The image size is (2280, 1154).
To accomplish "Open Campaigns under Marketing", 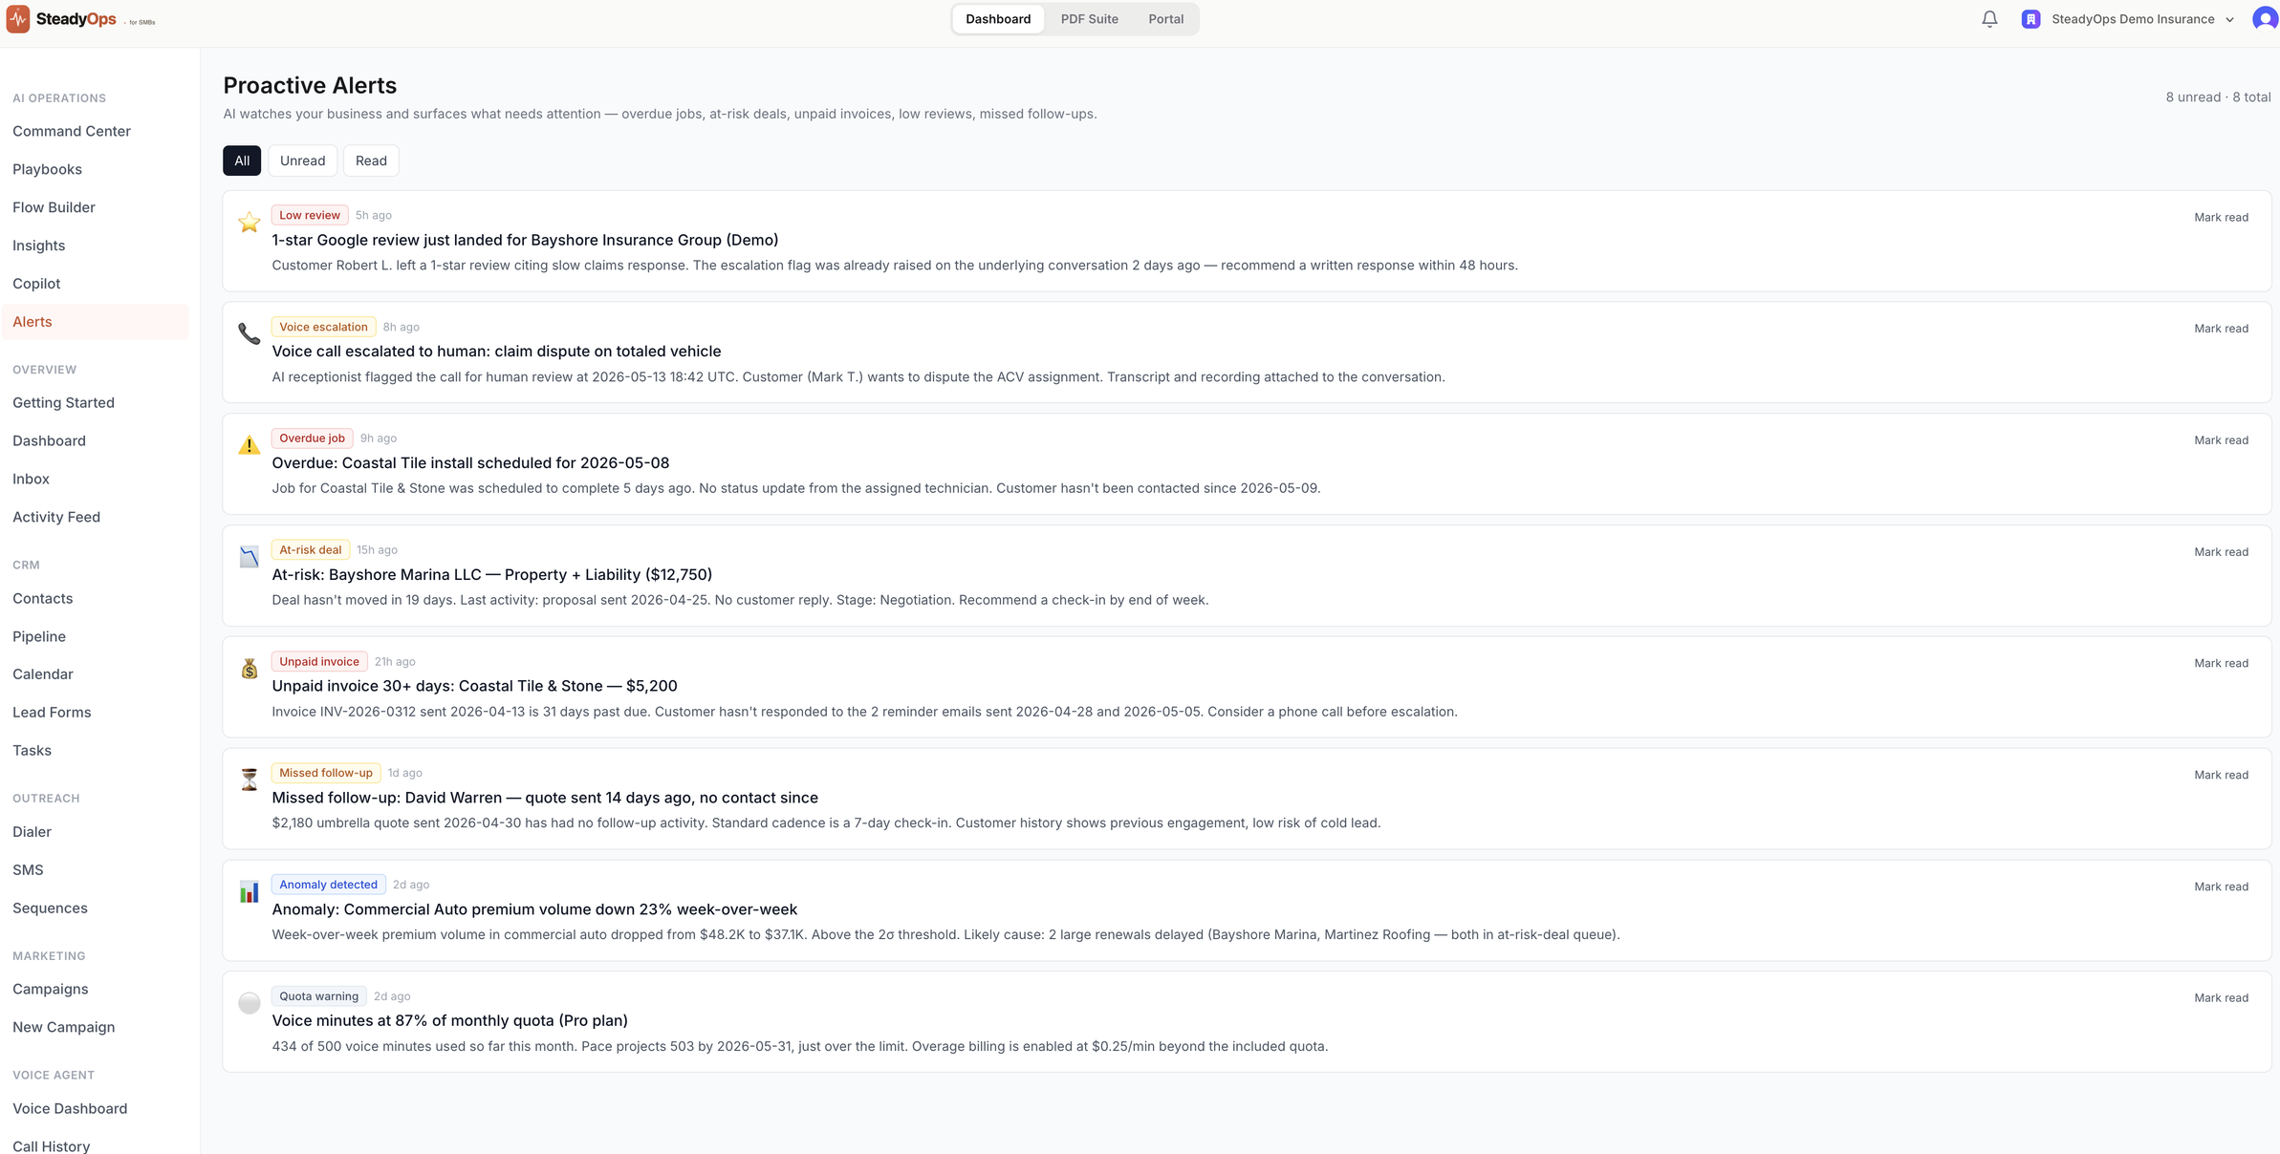I will [95, 989].
